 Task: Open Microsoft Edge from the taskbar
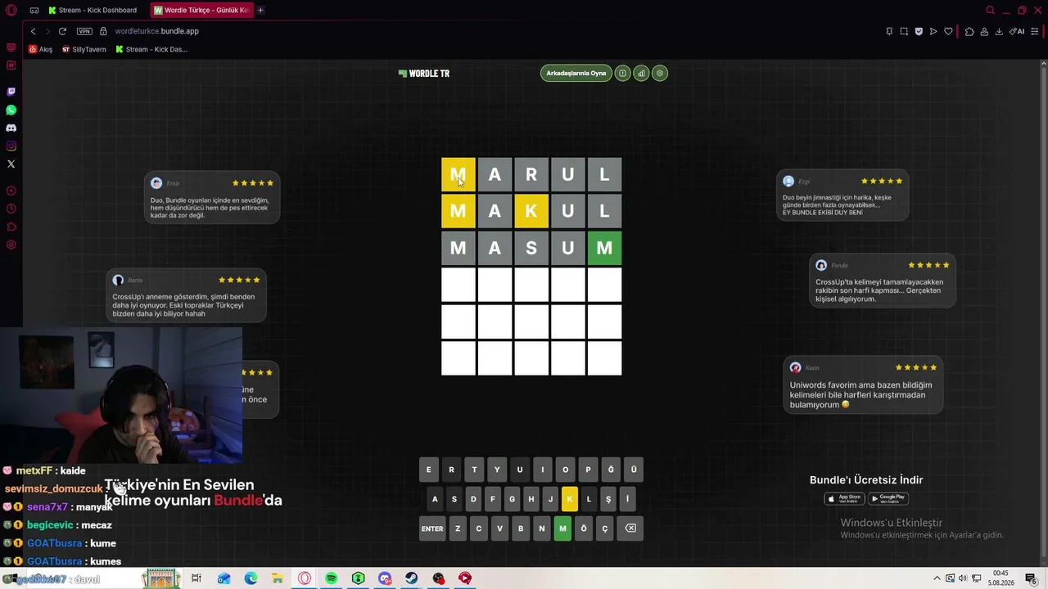point(251,578)
